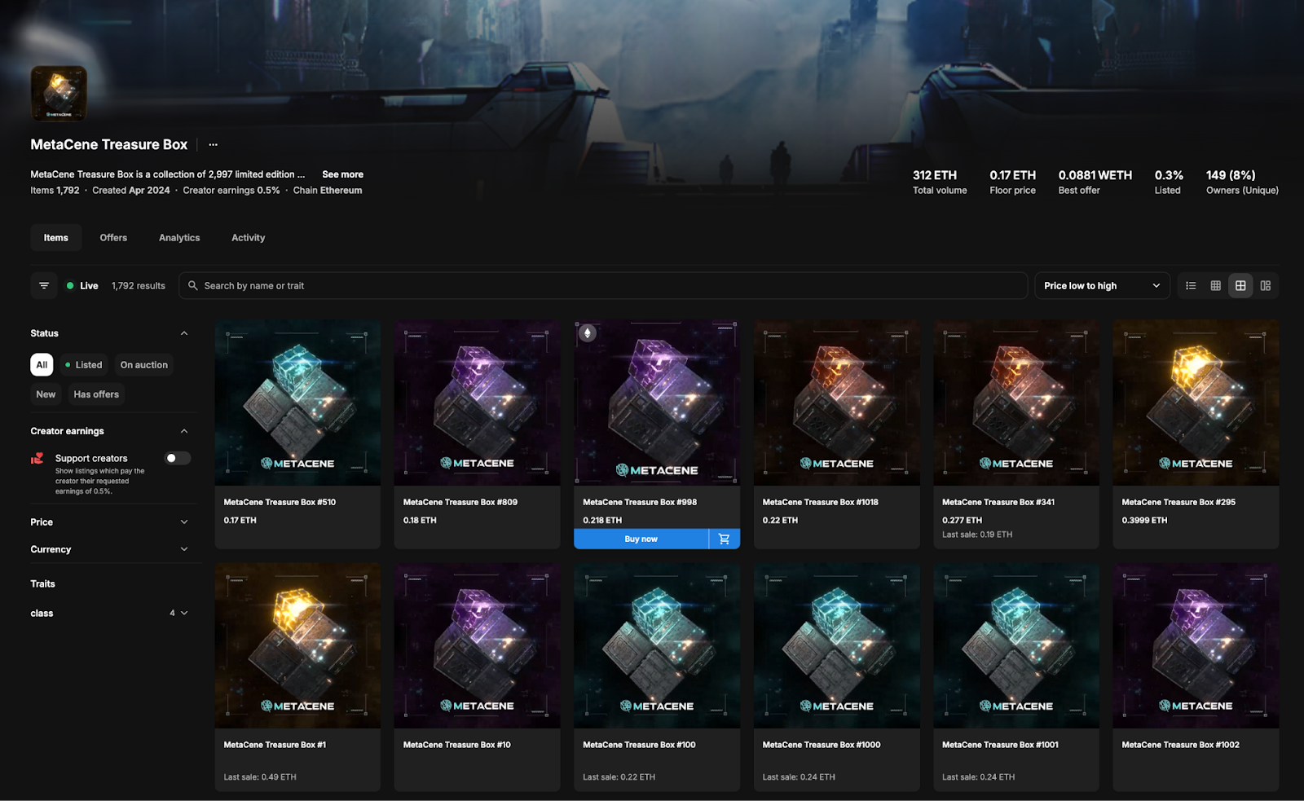Open MetaCene Treasure Box #809 title
1304x801 pixels.
pos(460,502)
